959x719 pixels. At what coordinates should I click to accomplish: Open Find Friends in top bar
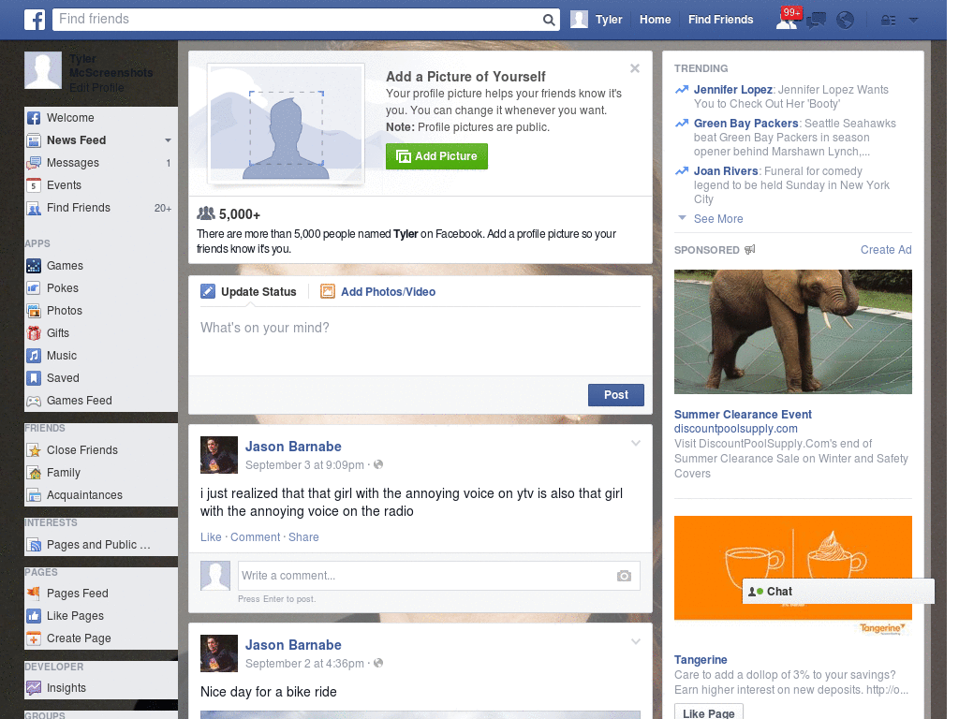pos(720,20)
